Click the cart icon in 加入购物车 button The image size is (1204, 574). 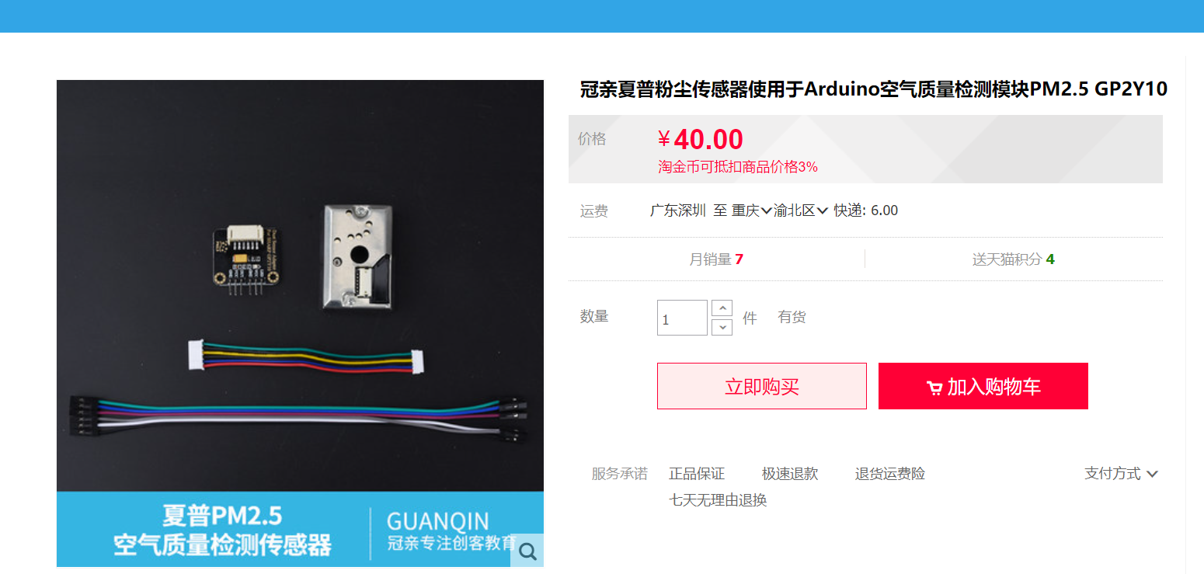934,388
